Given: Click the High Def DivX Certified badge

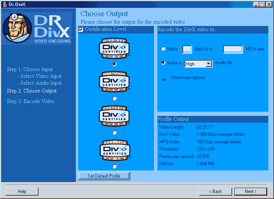Looking at the screenshot, I should click(x=114, y=48).
